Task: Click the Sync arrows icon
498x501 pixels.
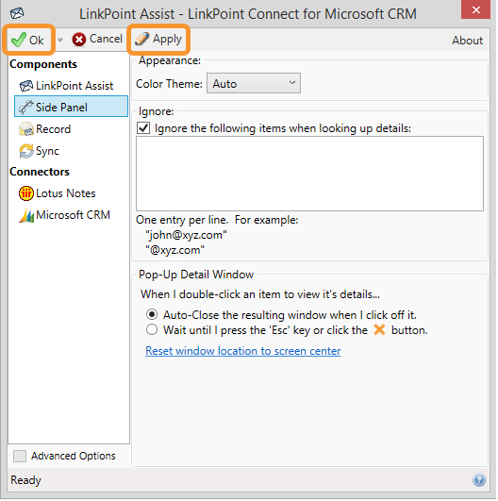Action: coord(26,151)
